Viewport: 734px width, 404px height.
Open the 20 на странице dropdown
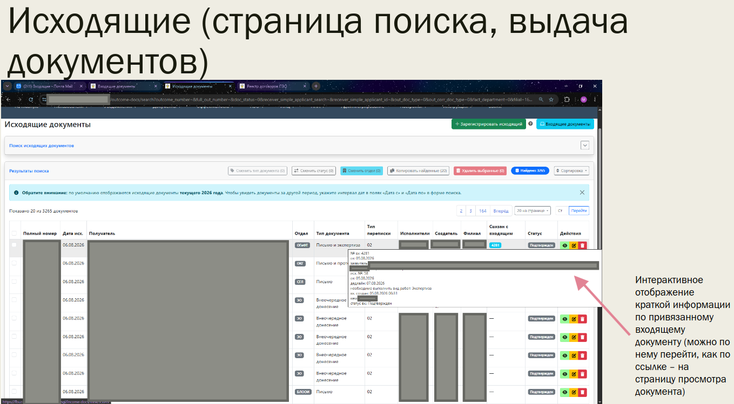click(533, 211)
